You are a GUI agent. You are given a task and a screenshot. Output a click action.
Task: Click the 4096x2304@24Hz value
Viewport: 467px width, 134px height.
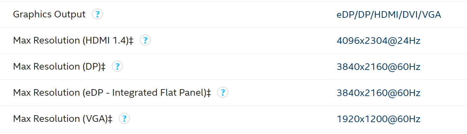coord(378,41)
